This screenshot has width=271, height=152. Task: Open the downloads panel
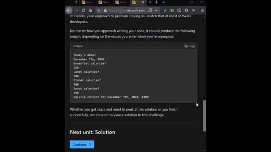[165, 10]
